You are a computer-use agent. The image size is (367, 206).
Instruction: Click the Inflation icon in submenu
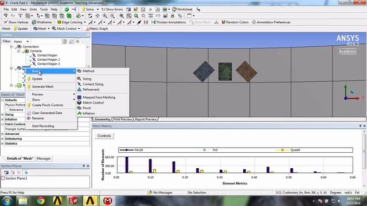tap(79, 113)
